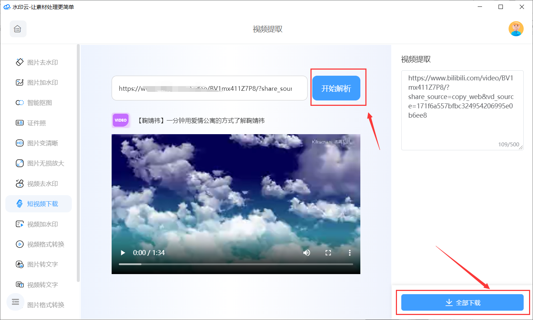Viewport: 533px width, 320px height.
Task: Go to the home page icon
Action: (18, 29)
